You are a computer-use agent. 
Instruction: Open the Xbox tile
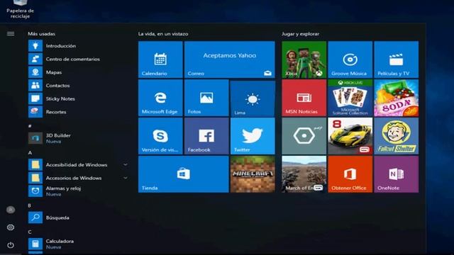point(304,59)
